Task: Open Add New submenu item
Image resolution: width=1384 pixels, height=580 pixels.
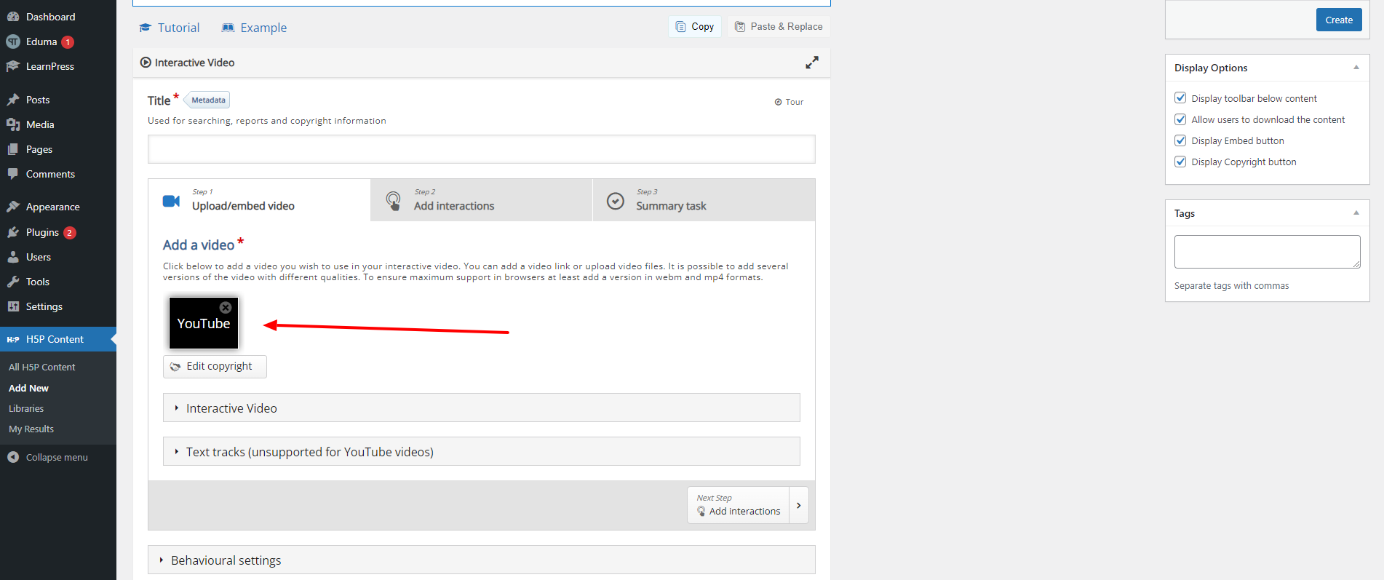Action: (29, 389)
